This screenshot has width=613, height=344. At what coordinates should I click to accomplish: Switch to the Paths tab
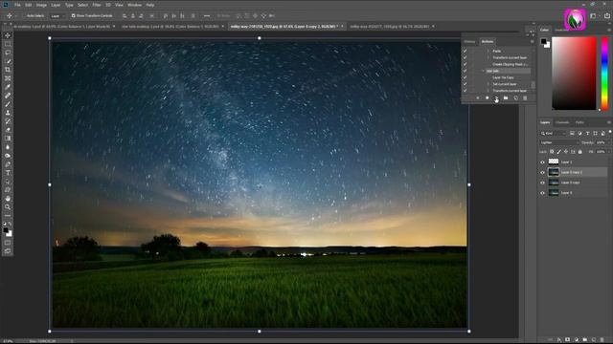(x=579, y=122)
